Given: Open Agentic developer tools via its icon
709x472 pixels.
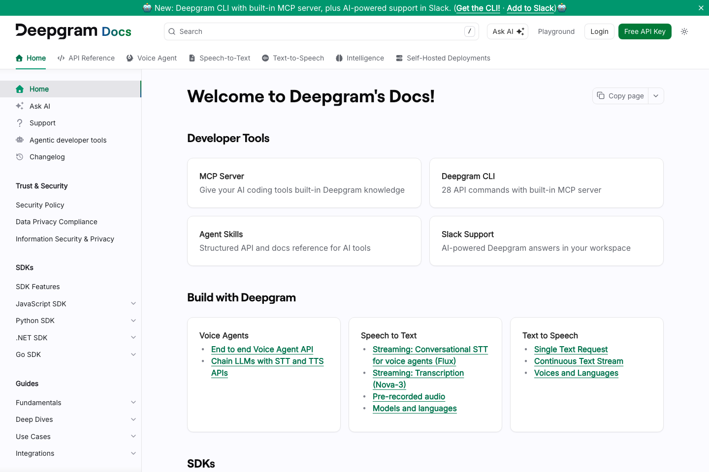Looking at the screenshot, I should [x=20, y=140].
